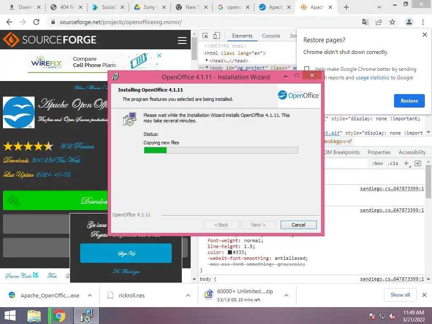This screenshot has height=324, width=432.
Task: Click the #333 color swatch
Action: 230,252
